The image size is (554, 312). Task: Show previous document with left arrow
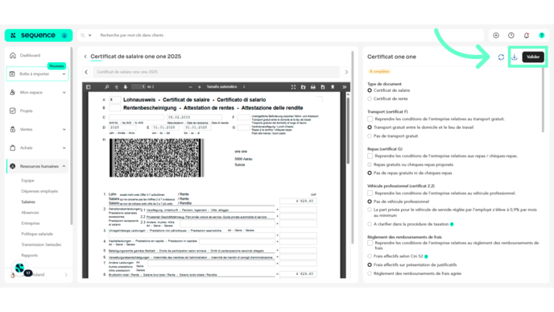click(x=86, y=72)
